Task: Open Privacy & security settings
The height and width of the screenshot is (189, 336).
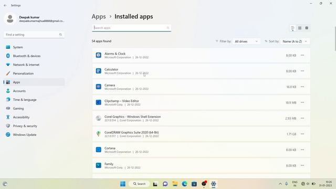Action: coord(34,126)
